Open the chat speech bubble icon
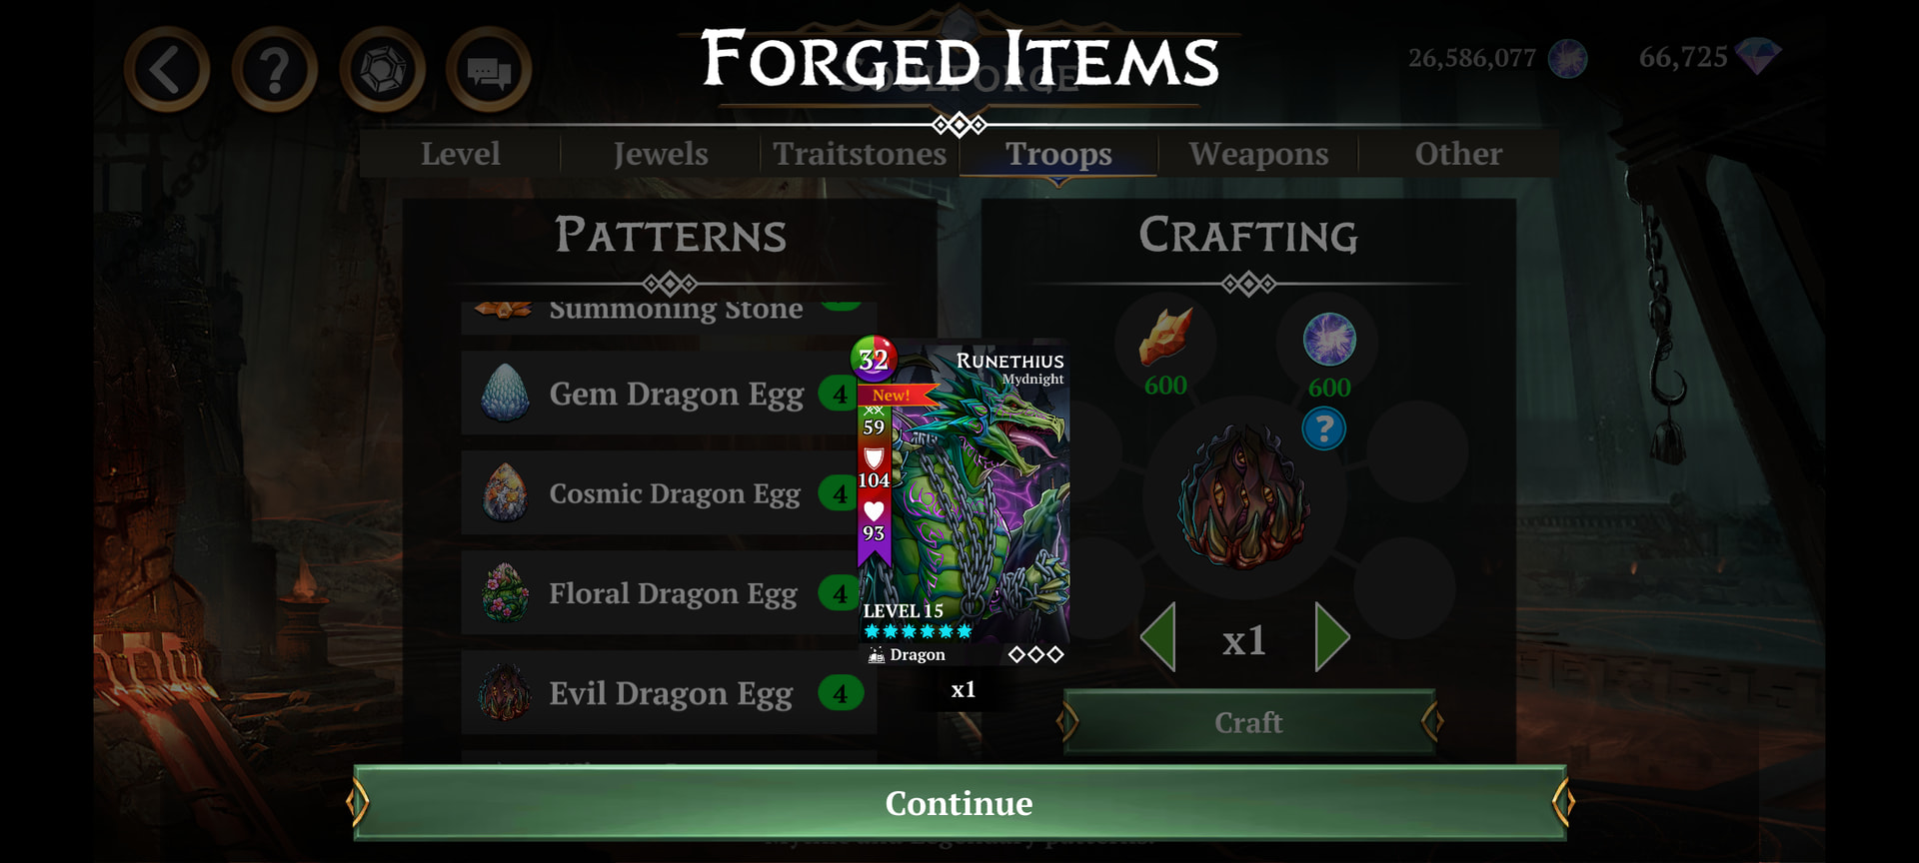 tap(489, 69)
